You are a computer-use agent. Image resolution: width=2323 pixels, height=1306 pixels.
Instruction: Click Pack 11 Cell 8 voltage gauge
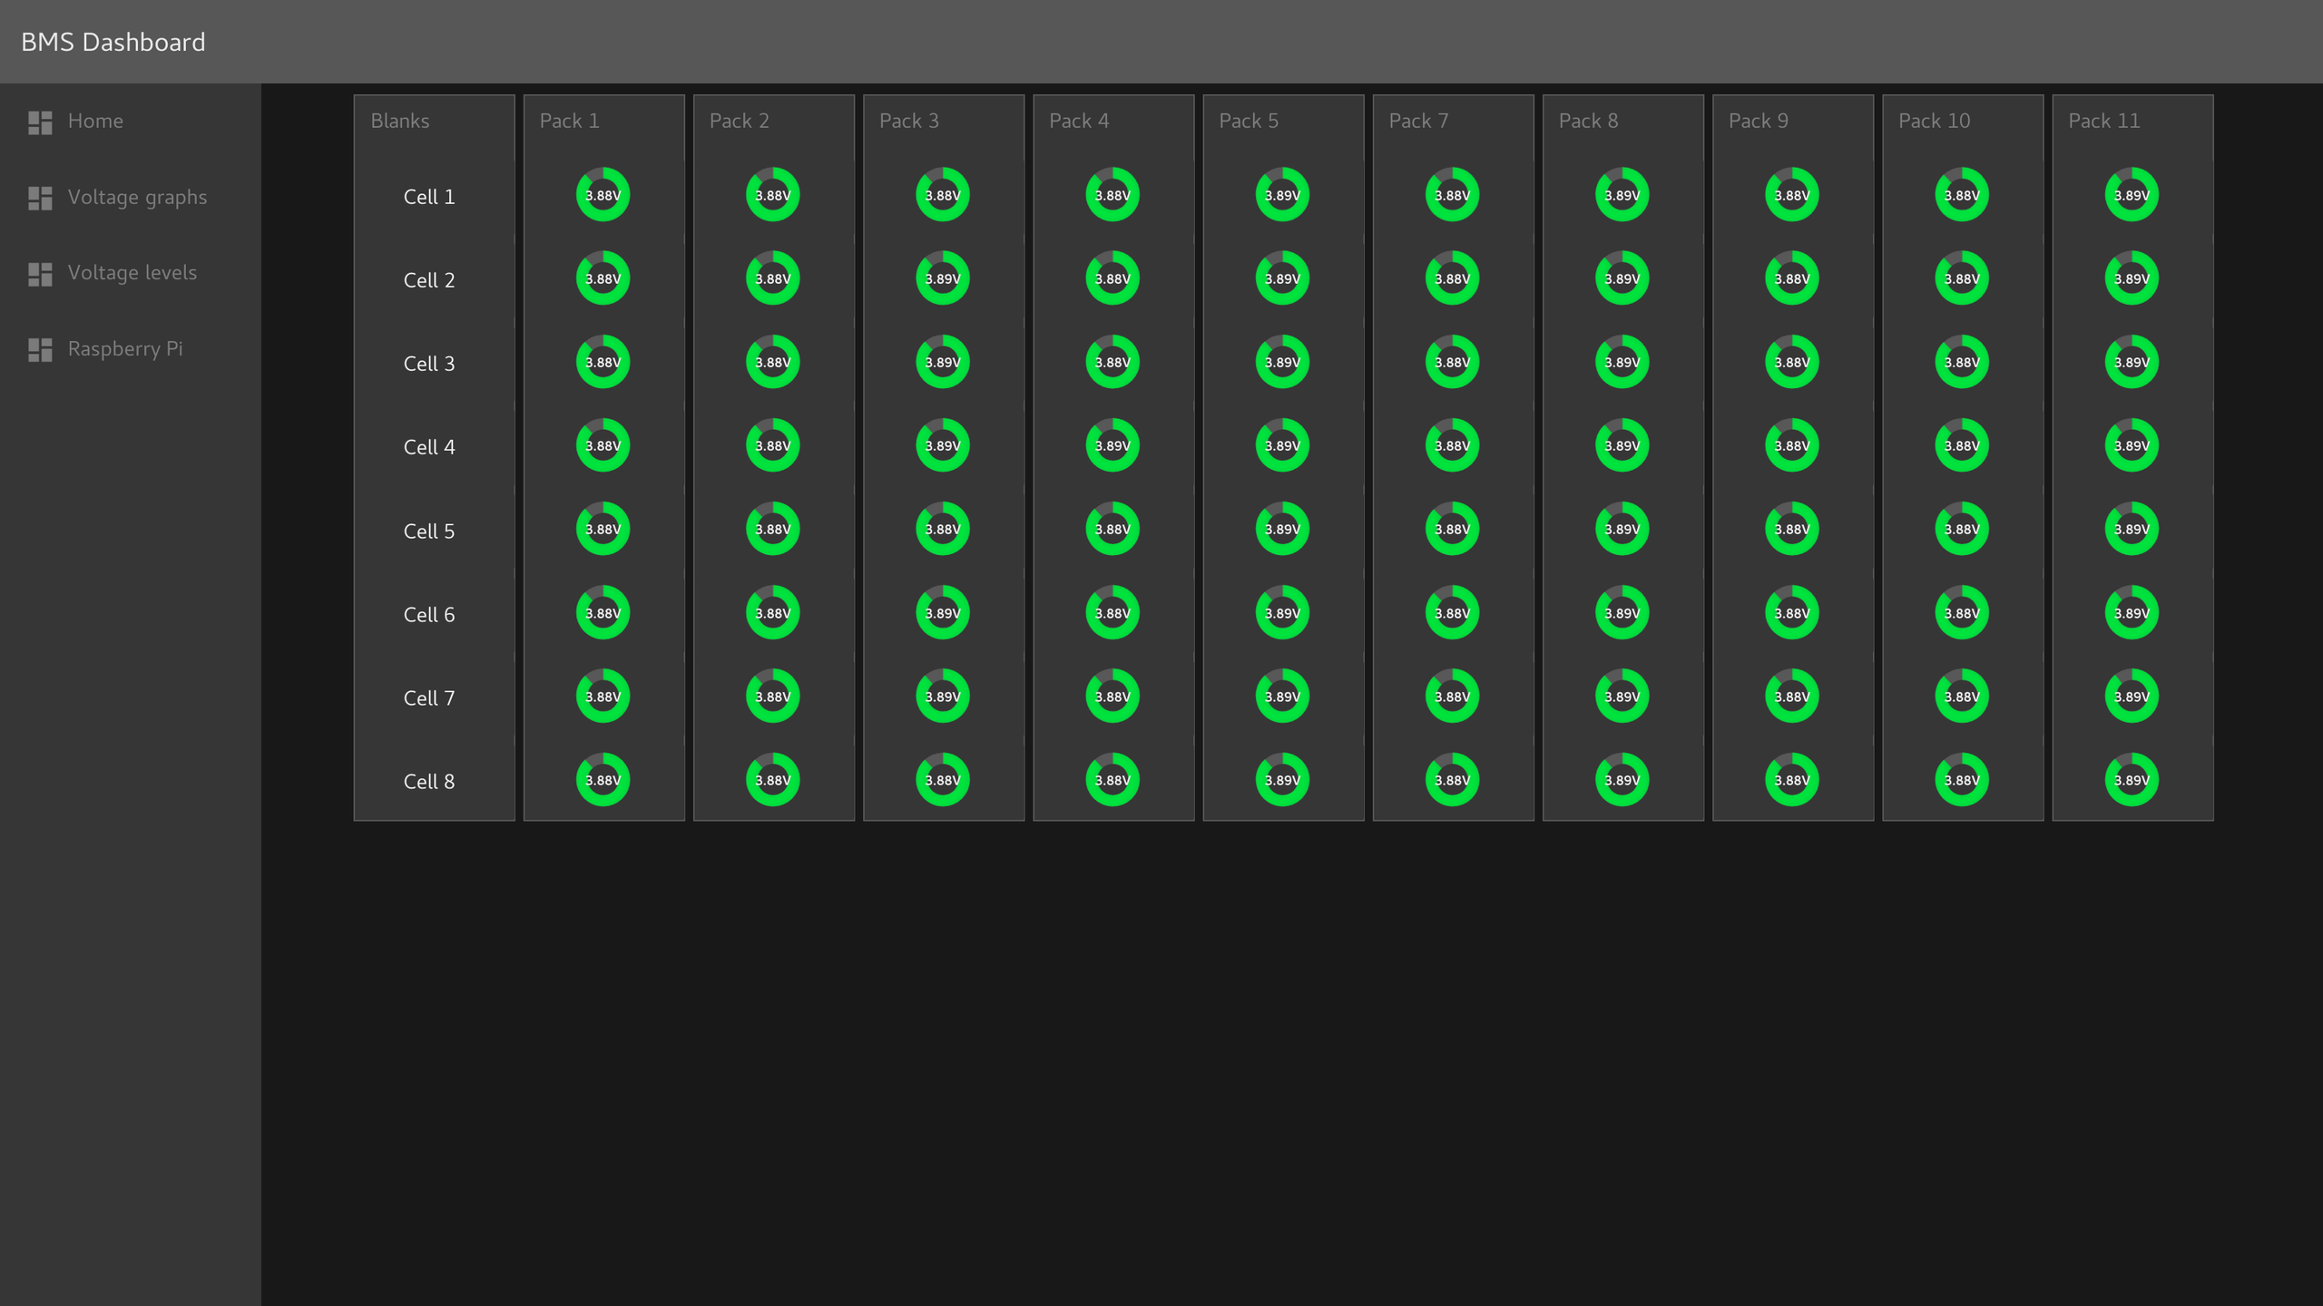[x=2132, y=780]
